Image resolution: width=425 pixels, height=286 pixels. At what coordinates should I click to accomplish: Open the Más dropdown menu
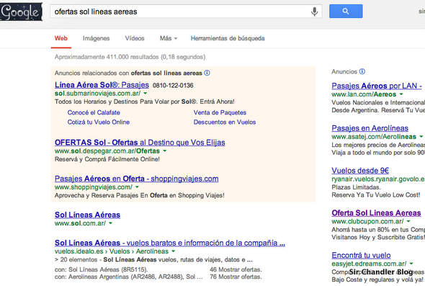(169, 38)
